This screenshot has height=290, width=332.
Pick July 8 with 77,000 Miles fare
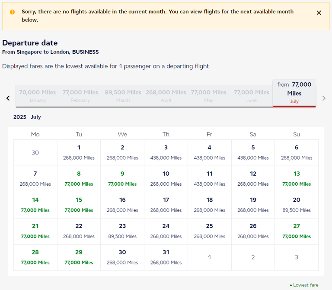[79, 178]
